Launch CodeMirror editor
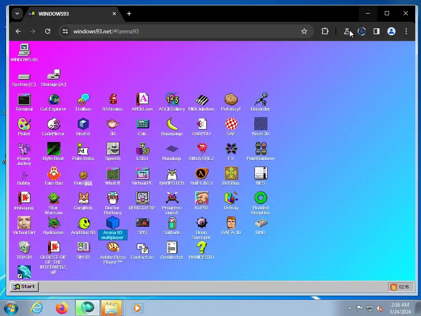This screenshot has width=421, height=316. point(53,127)
